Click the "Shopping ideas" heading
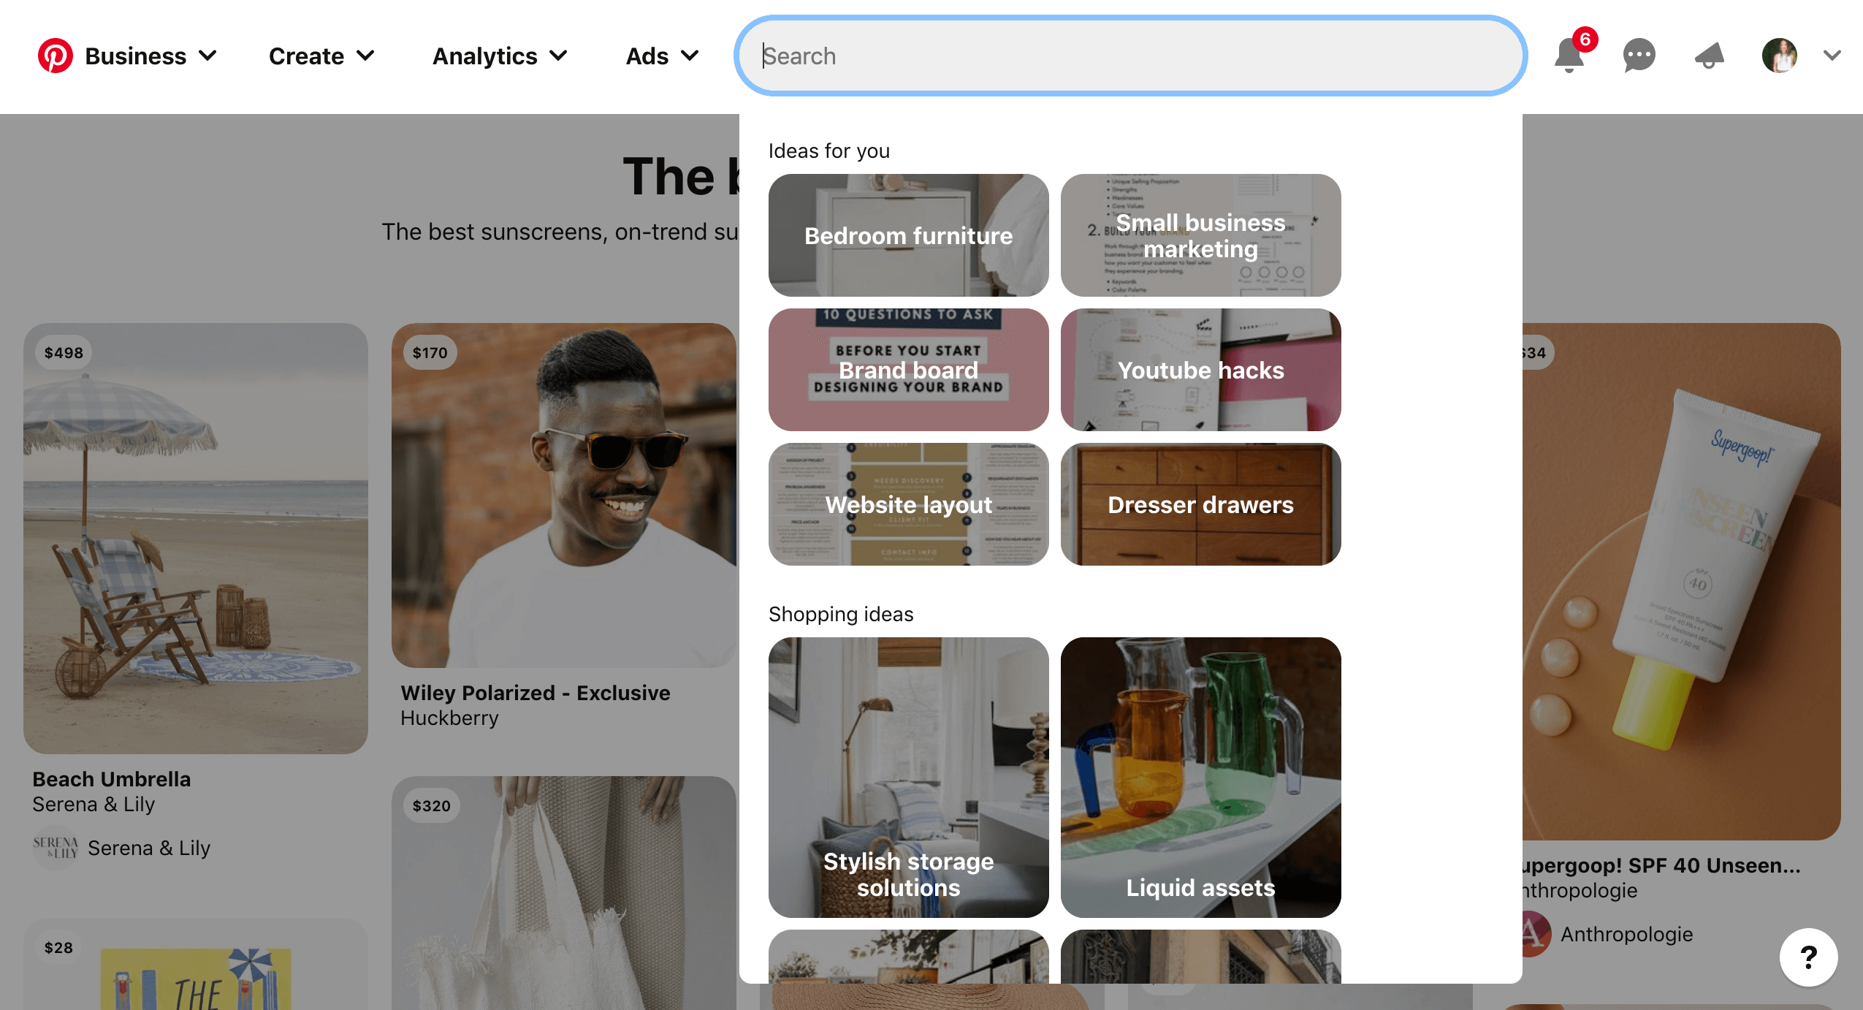1863x1010 pixels. pos(841,614)
